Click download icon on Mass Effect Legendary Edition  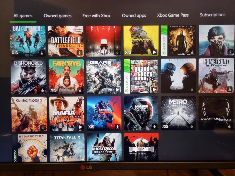[x=118, y=127]
